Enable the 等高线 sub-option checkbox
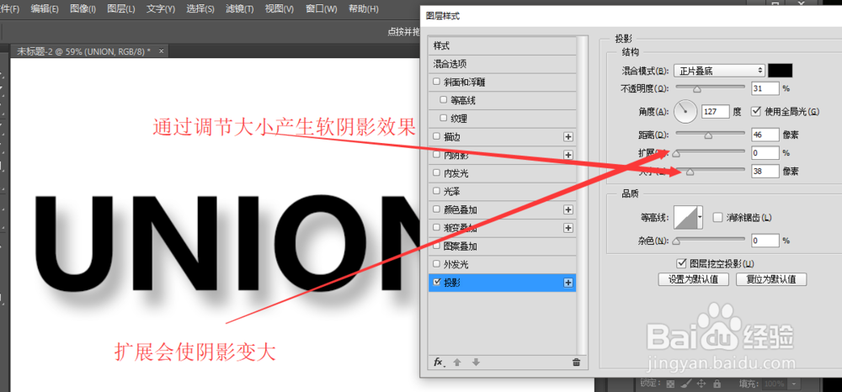Viewport: 842px width, 392px height. [x=443, y=100]
